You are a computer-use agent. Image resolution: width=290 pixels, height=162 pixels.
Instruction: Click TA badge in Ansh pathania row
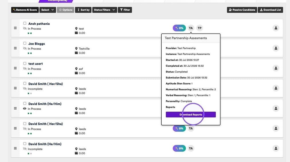click(191, 28)
